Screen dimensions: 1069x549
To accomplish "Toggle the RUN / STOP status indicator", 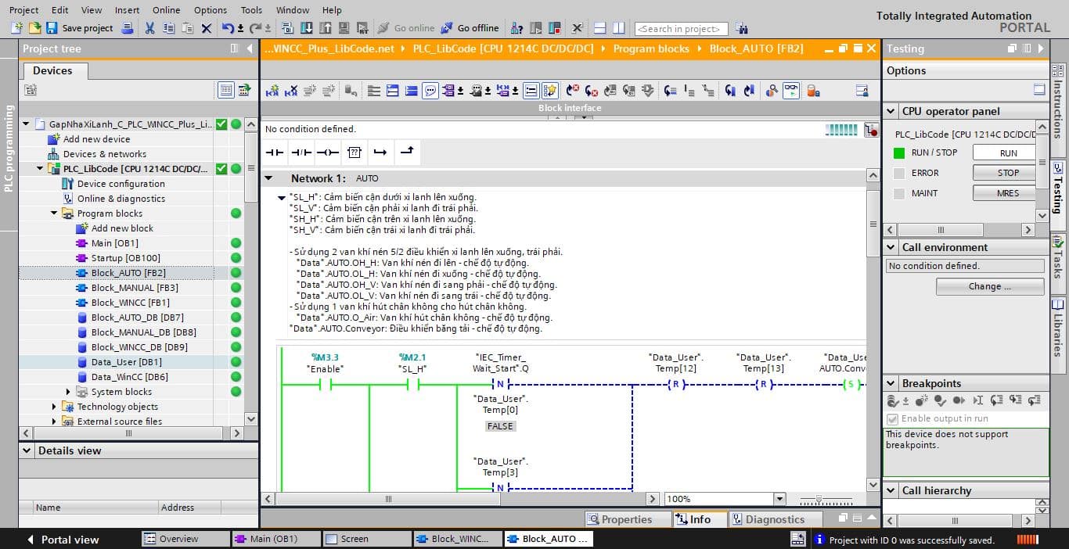I will click(899, 152).
